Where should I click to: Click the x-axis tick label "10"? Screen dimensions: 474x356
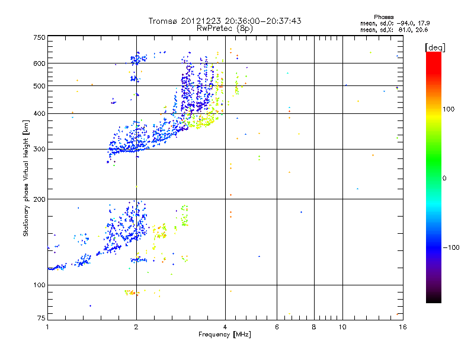coord(342,327)
